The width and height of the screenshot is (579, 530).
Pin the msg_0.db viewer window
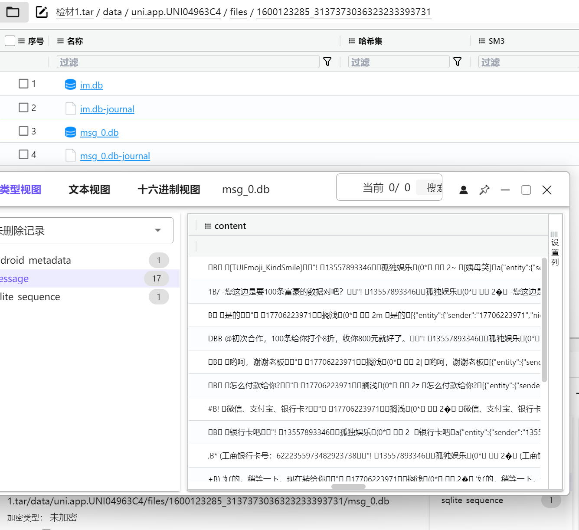484,190
